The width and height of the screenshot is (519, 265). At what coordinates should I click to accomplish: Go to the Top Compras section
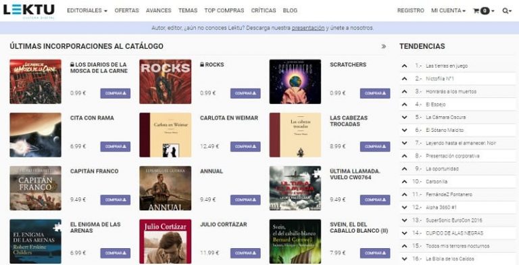[x=224, y=11]
